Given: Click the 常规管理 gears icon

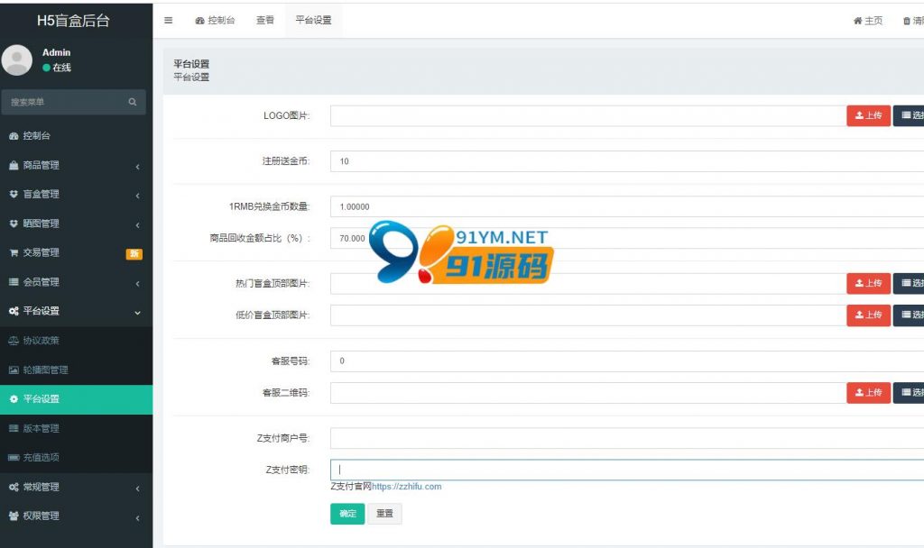Looking at the screenshot, I should click(x=14, y=487).
